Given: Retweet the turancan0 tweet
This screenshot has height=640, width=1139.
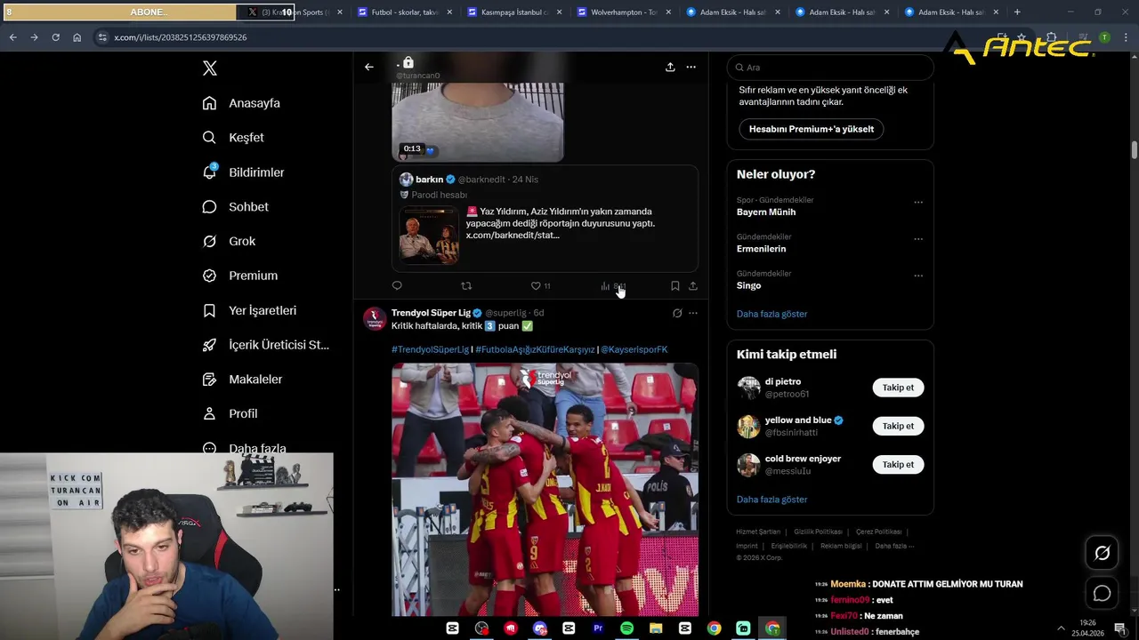Looking at the screenshot, I should [466, 286].
